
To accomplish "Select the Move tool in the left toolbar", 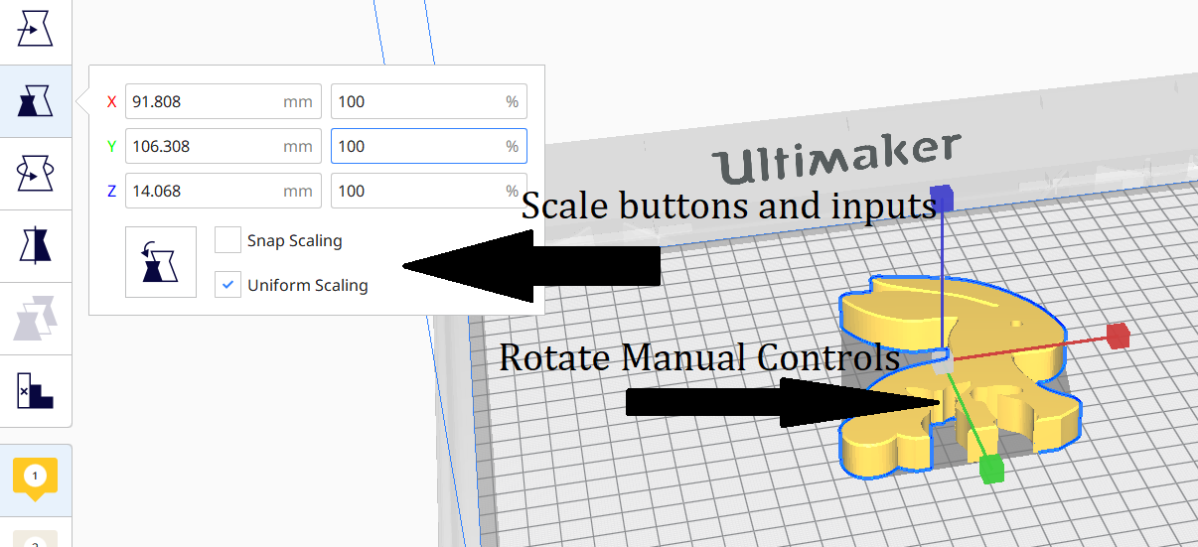I will pyautogui.click(x=35, y=30).
